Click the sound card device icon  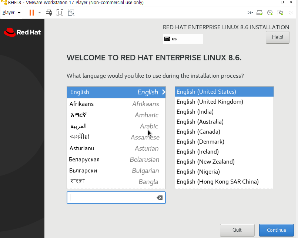(290, 13)
